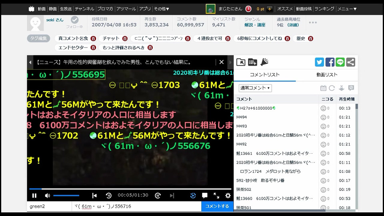Select the エンドセクター tag
384x216 pixels.
[x=73, y=48]
